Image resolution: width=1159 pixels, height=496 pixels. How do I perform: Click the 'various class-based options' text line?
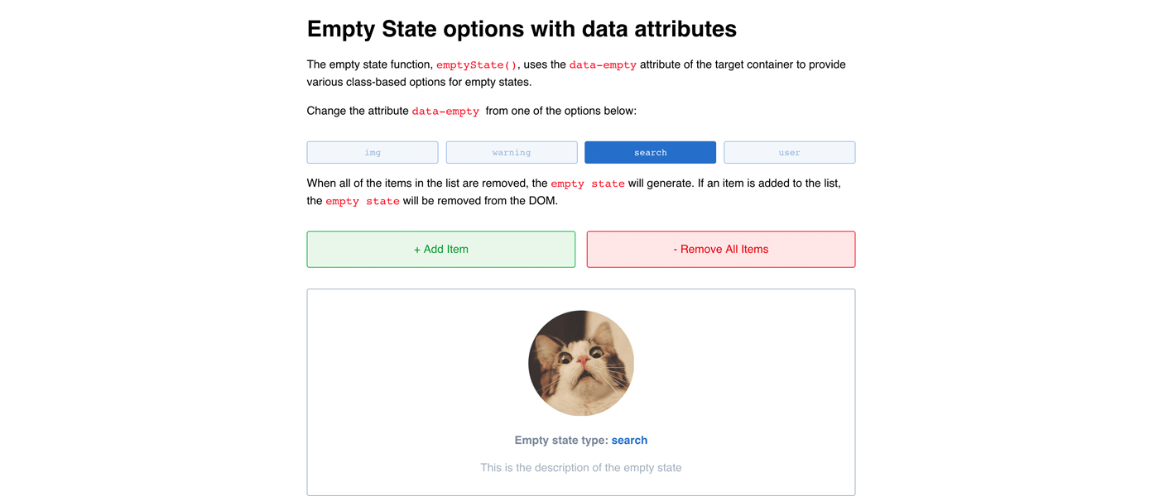(x=419, y=82)
